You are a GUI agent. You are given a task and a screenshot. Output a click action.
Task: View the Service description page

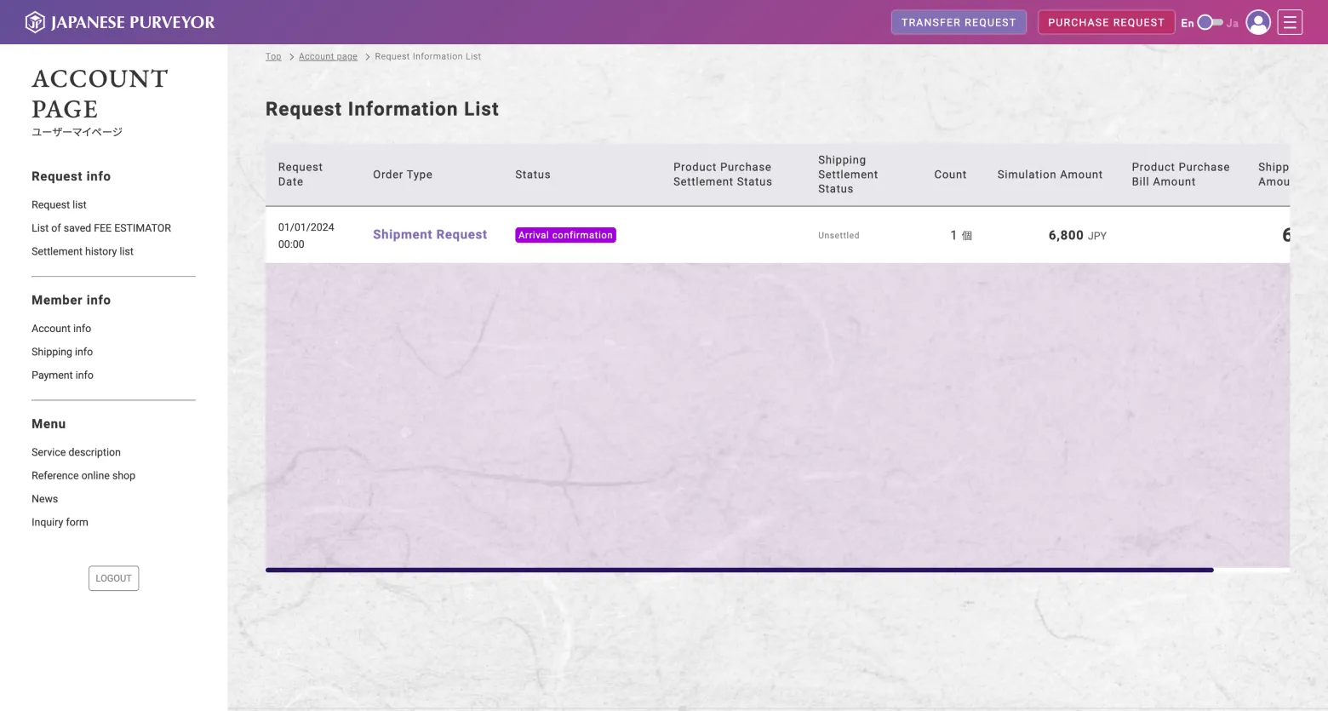[x=76, y=453]
